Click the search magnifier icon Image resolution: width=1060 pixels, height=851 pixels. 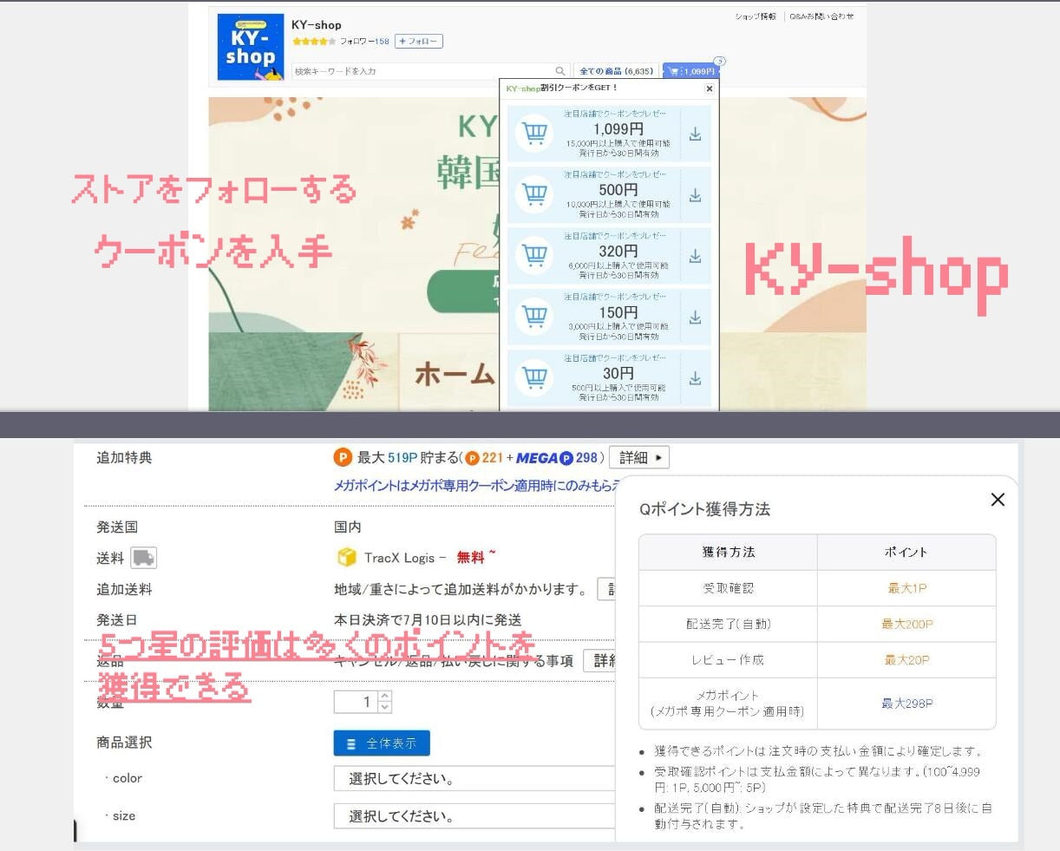click(x=560, y=71)
